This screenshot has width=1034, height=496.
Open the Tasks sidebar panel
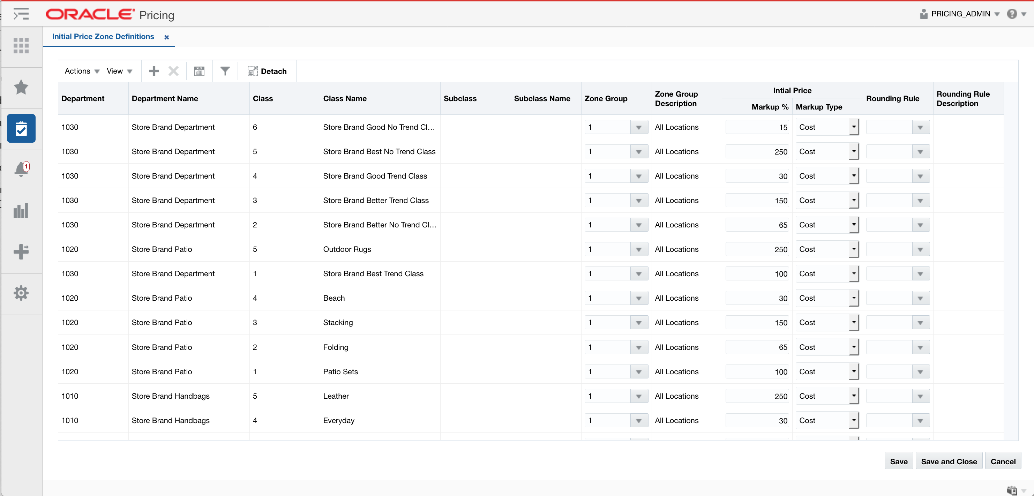coord(21,14)
